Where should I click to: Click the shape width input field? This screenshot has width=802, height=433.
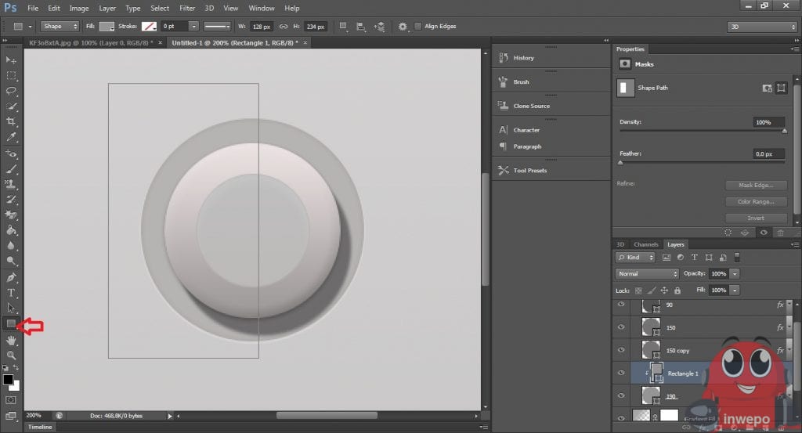261,27
